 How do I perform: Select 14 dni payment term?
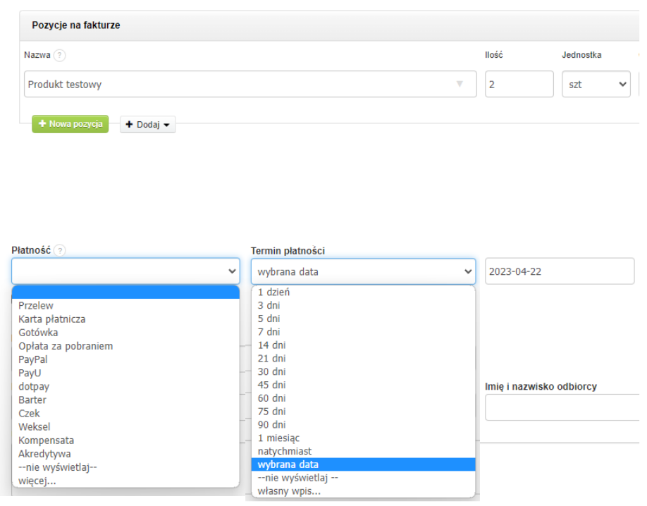coord(363,345)
